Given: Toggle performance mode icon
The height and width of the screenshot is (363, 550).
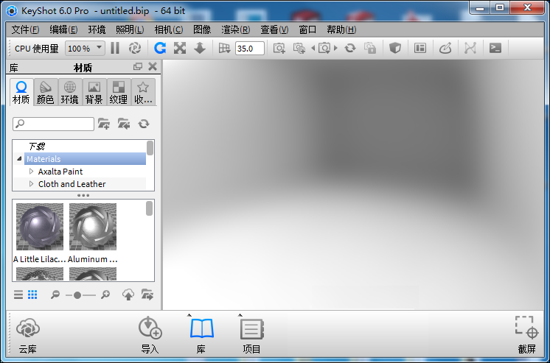Looking at the screenshot, I should (135, 48).
